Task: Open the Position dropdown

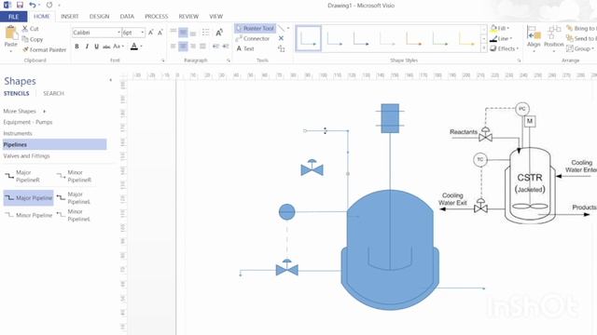Action: (553, 38)
